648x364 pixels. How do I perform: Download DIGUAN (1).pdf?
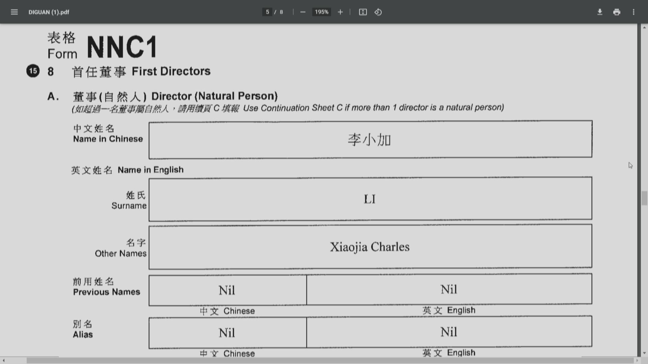(600, 12)
